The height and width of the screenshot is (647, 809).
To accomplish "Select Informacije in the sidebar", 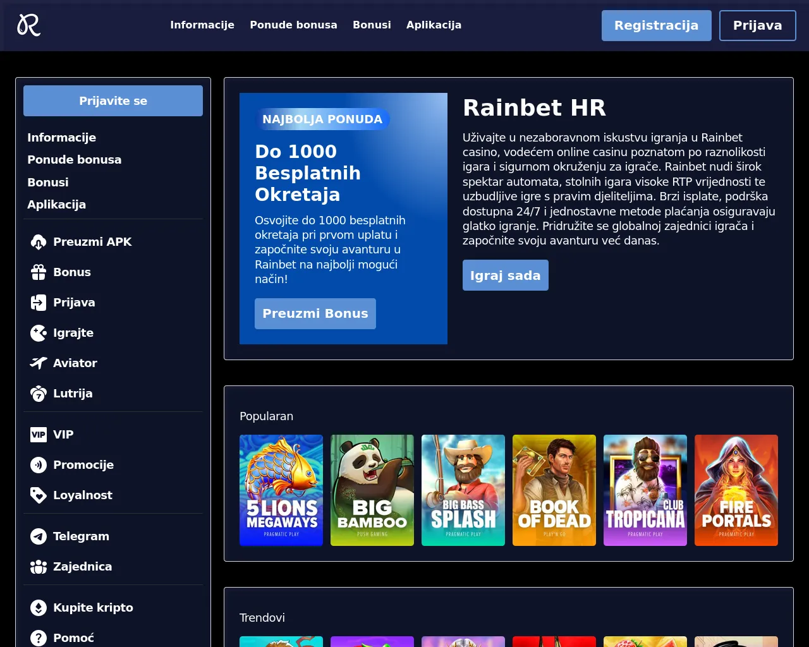I will (x=61, y=138).
